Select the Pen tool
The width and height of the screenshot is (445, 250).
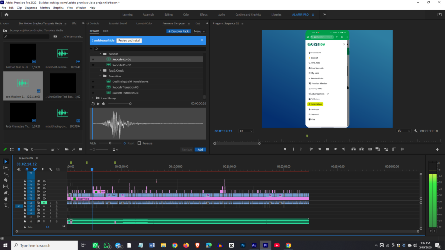(6, 192)
